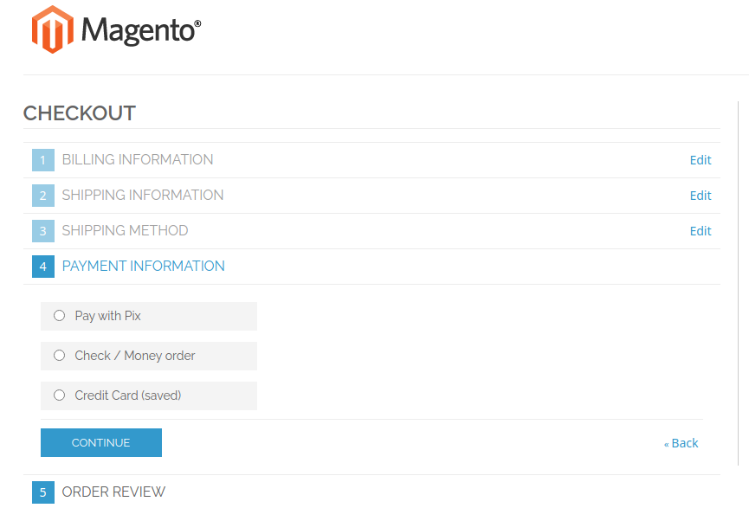Edit the billing information
The height and width of the screenshot is (508, 749).
(701, 160)
